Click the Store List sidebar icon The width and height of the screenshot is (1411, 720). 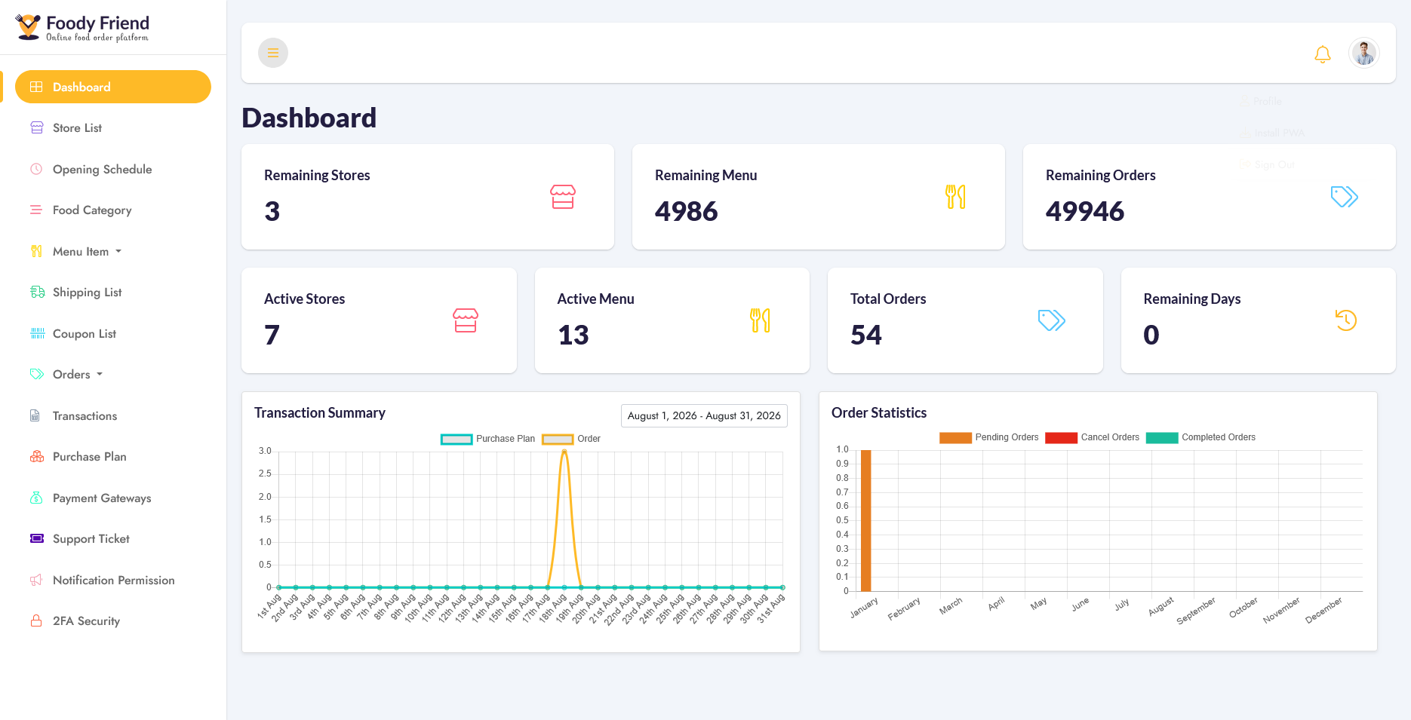36,127
